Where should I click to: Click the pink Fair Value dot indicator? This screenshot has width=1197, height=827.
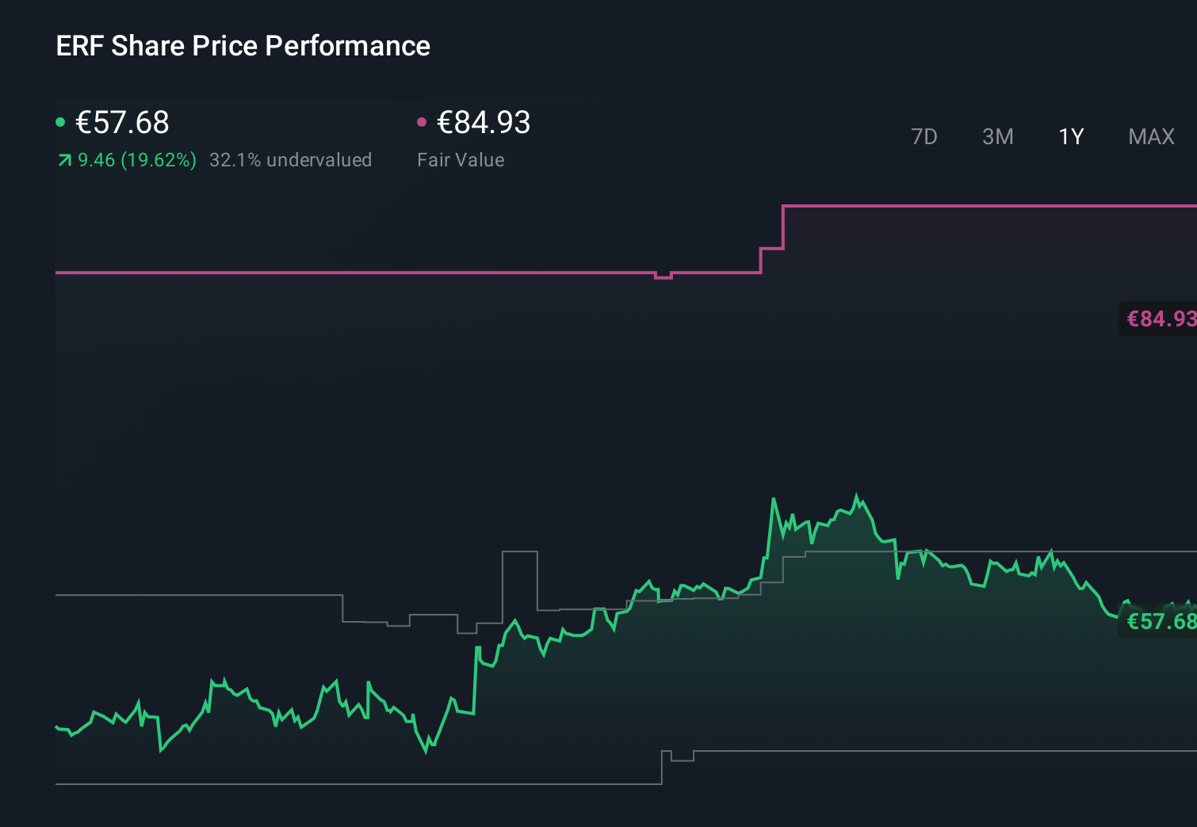[x=423, y=121]
